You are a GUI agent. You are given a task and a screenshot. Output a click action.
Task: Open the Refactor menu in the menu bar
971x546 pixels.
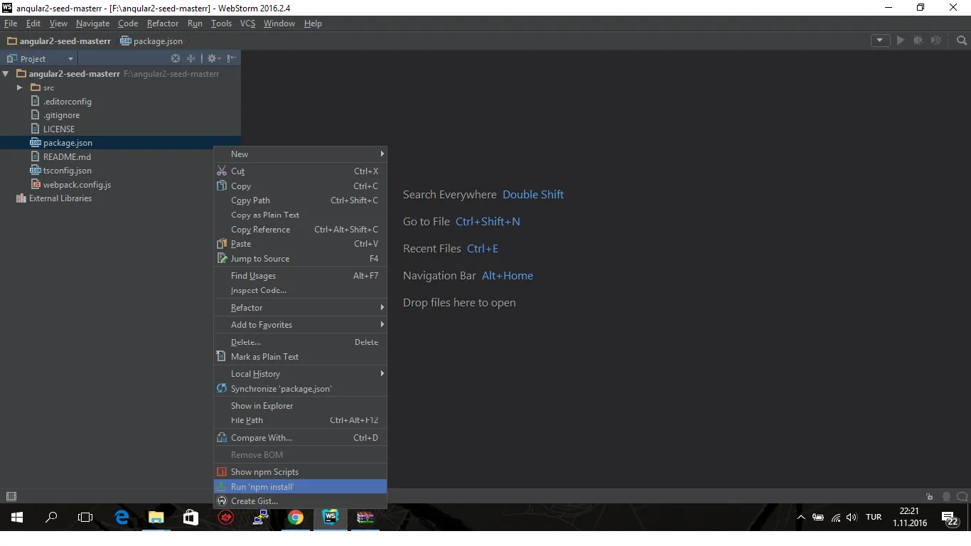point(163,23)
